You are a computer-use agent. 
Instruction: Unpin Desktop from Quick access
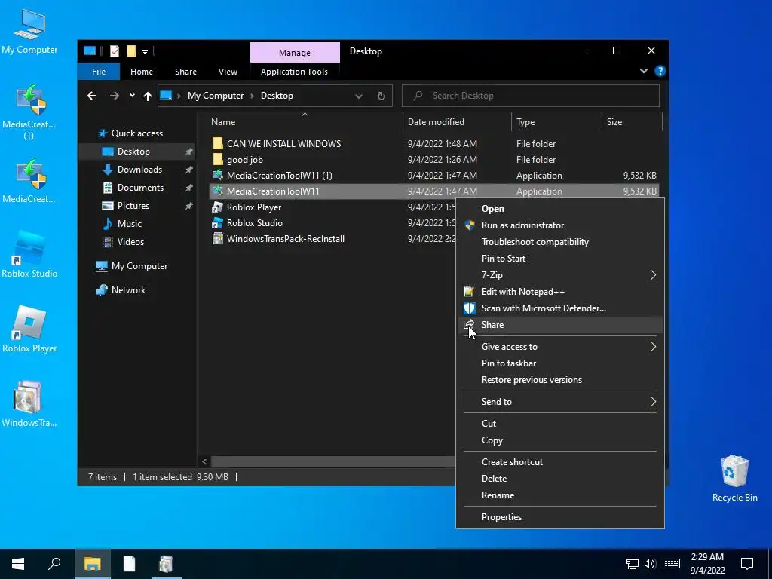pyautogui.click(x=188, y=152)
